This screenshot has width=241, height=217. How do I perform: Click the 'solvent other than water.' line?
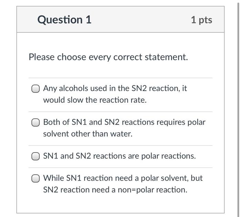(x=87, y=134)
